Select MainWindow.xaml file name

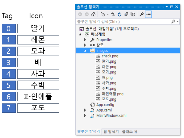(x=111, y=115)
